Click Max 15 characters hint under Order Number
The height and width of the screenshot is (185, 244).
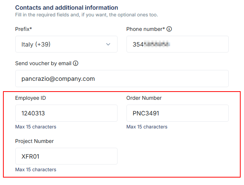tap(147, 127)
